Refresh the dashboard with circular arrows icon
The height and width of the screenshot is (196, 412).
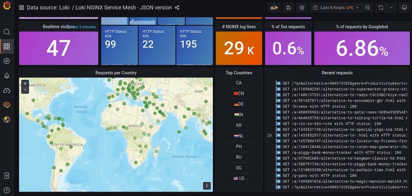381,8
